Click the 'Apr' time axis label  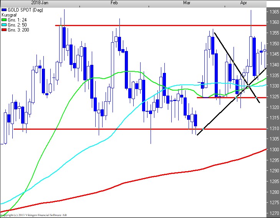coord(244,3)
